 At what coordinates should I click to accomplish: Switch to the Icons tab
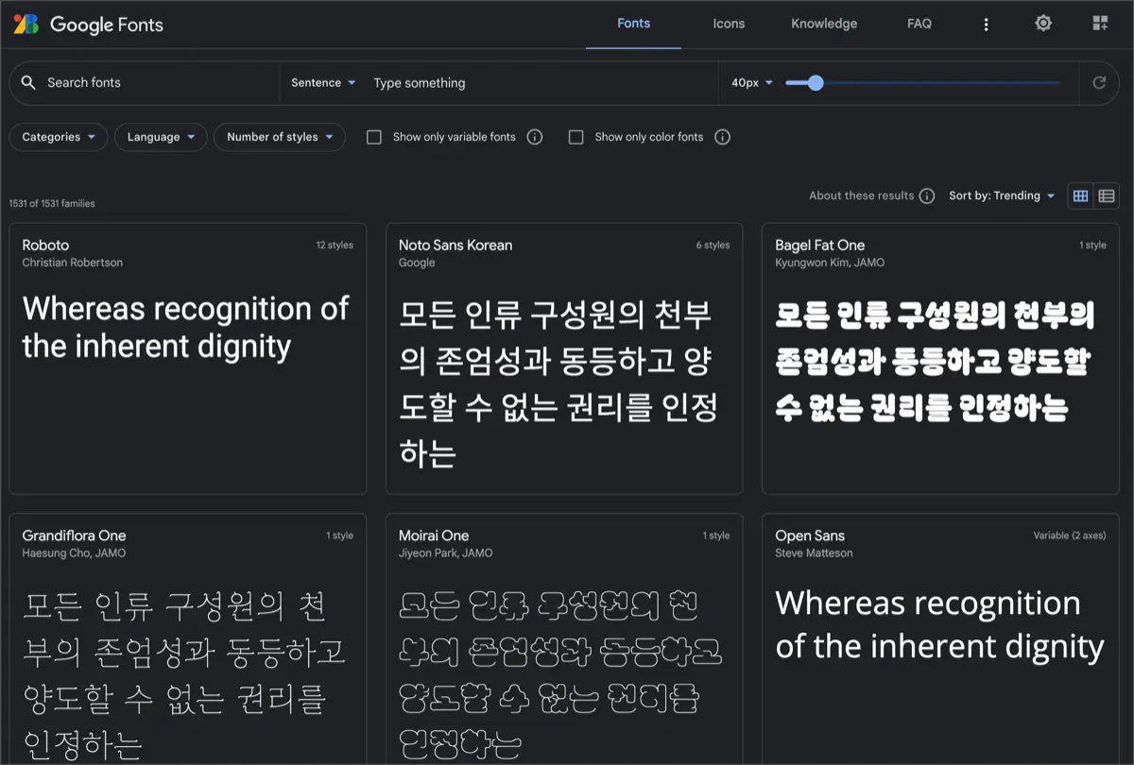729,24
